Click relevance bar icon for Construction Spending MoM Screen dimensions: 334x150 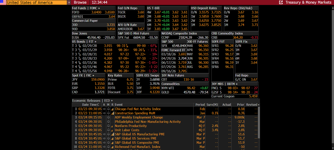(x=112, y=113)
